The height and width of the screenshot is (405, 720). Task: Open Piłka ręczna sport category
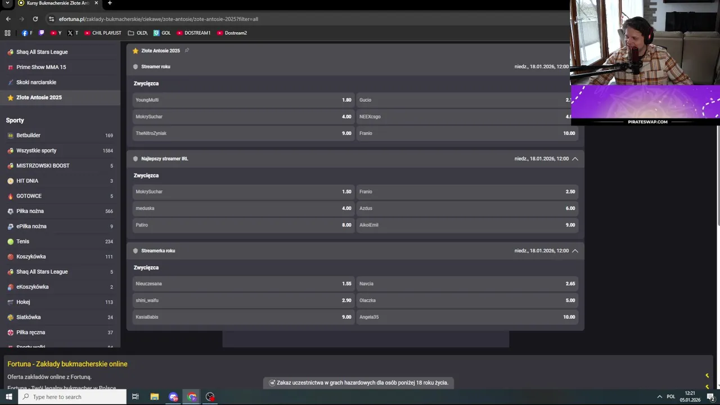tap(60, 332)
